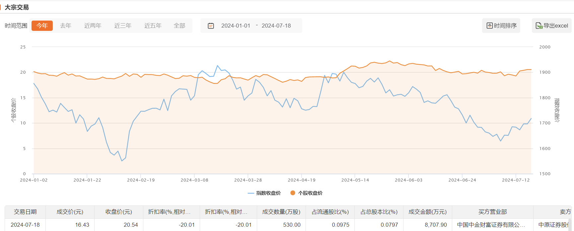Click the 成交价(元) column header
Viewport: 574px width, 231px height.
[x=70, y=212]
